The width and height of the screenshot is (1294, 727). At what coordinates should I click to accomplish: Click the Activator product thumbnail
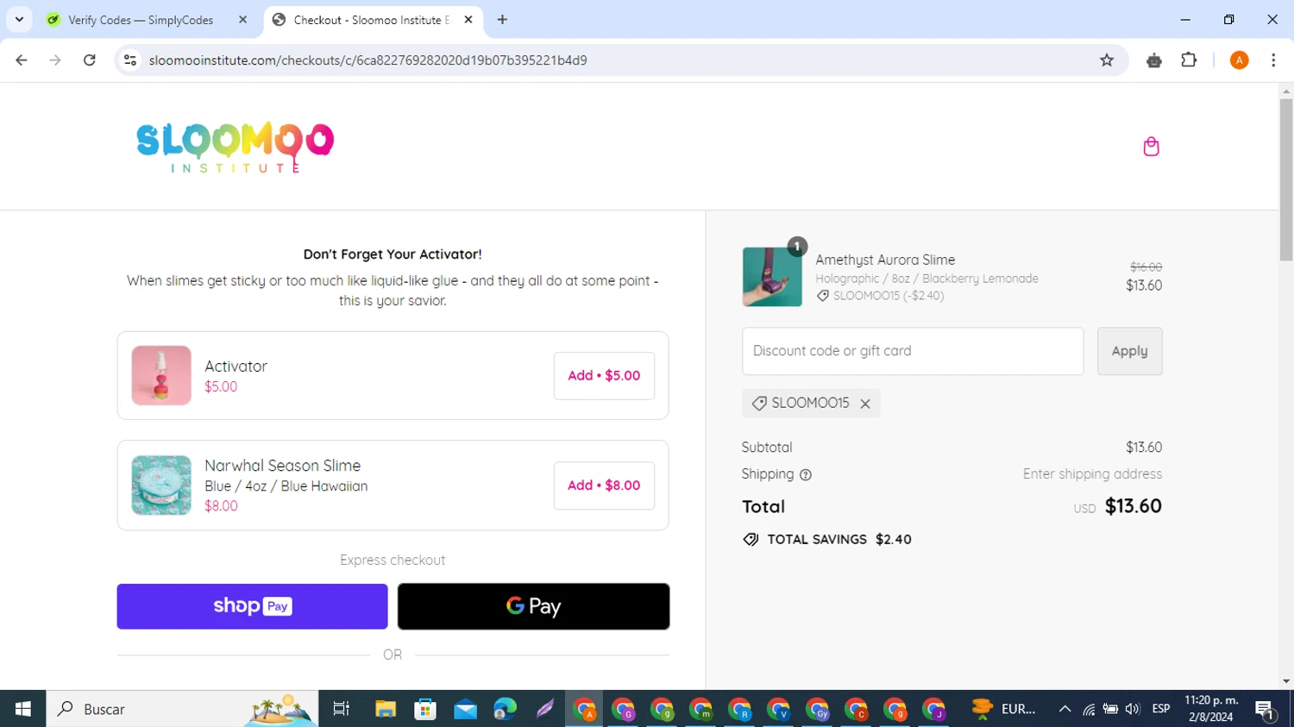[x=161, y=375]
